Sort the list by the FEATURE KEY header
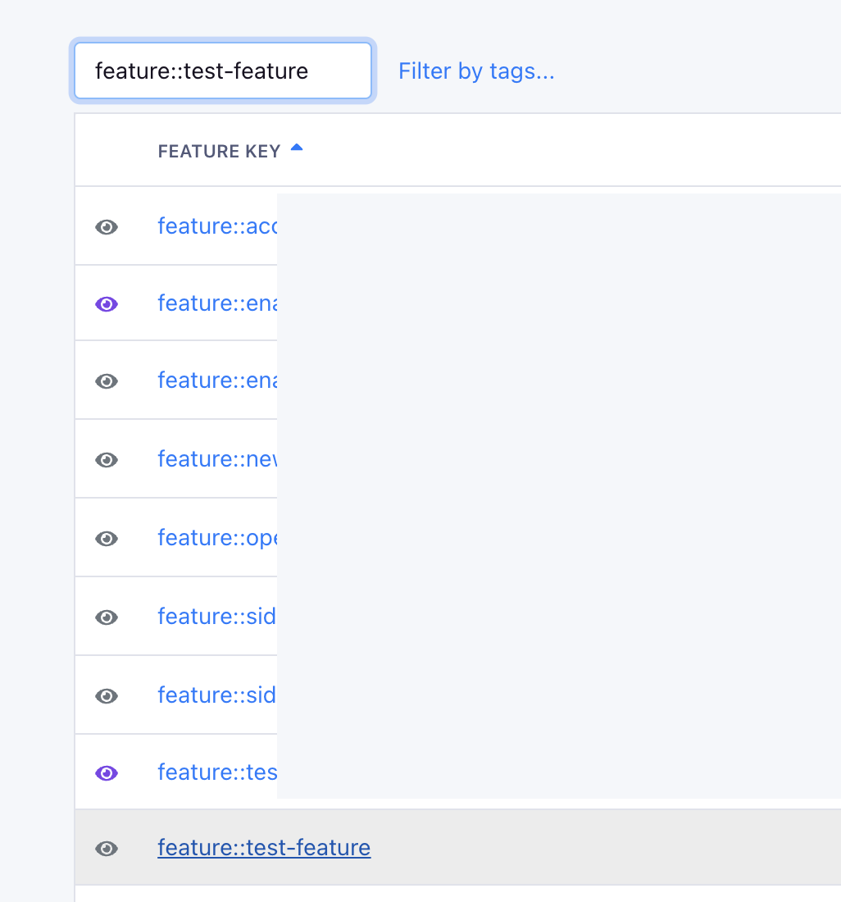Screen dimensions: 841x902 point(219,151)
